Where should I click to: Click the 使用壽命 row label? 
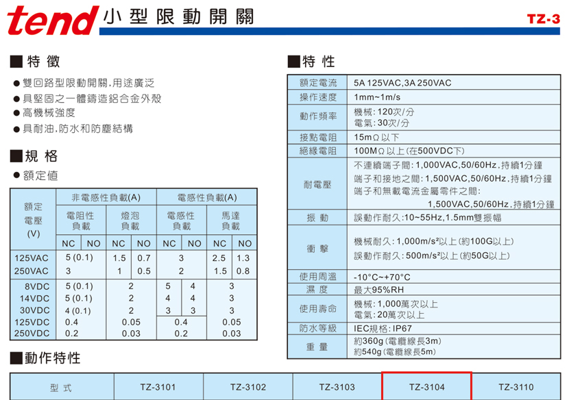(x=318, y=309)
